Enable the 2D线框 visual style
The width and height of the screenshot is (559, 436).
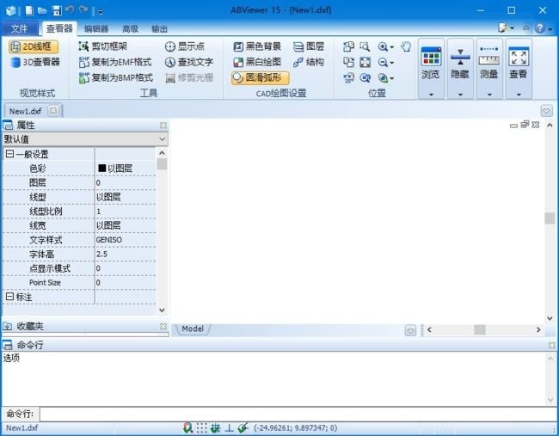click(x=34, y=46)
